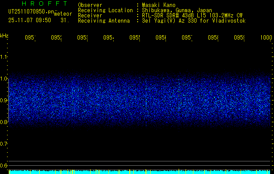Click Shibukawa, Gunma, Japan text

[x=177, y=10]
